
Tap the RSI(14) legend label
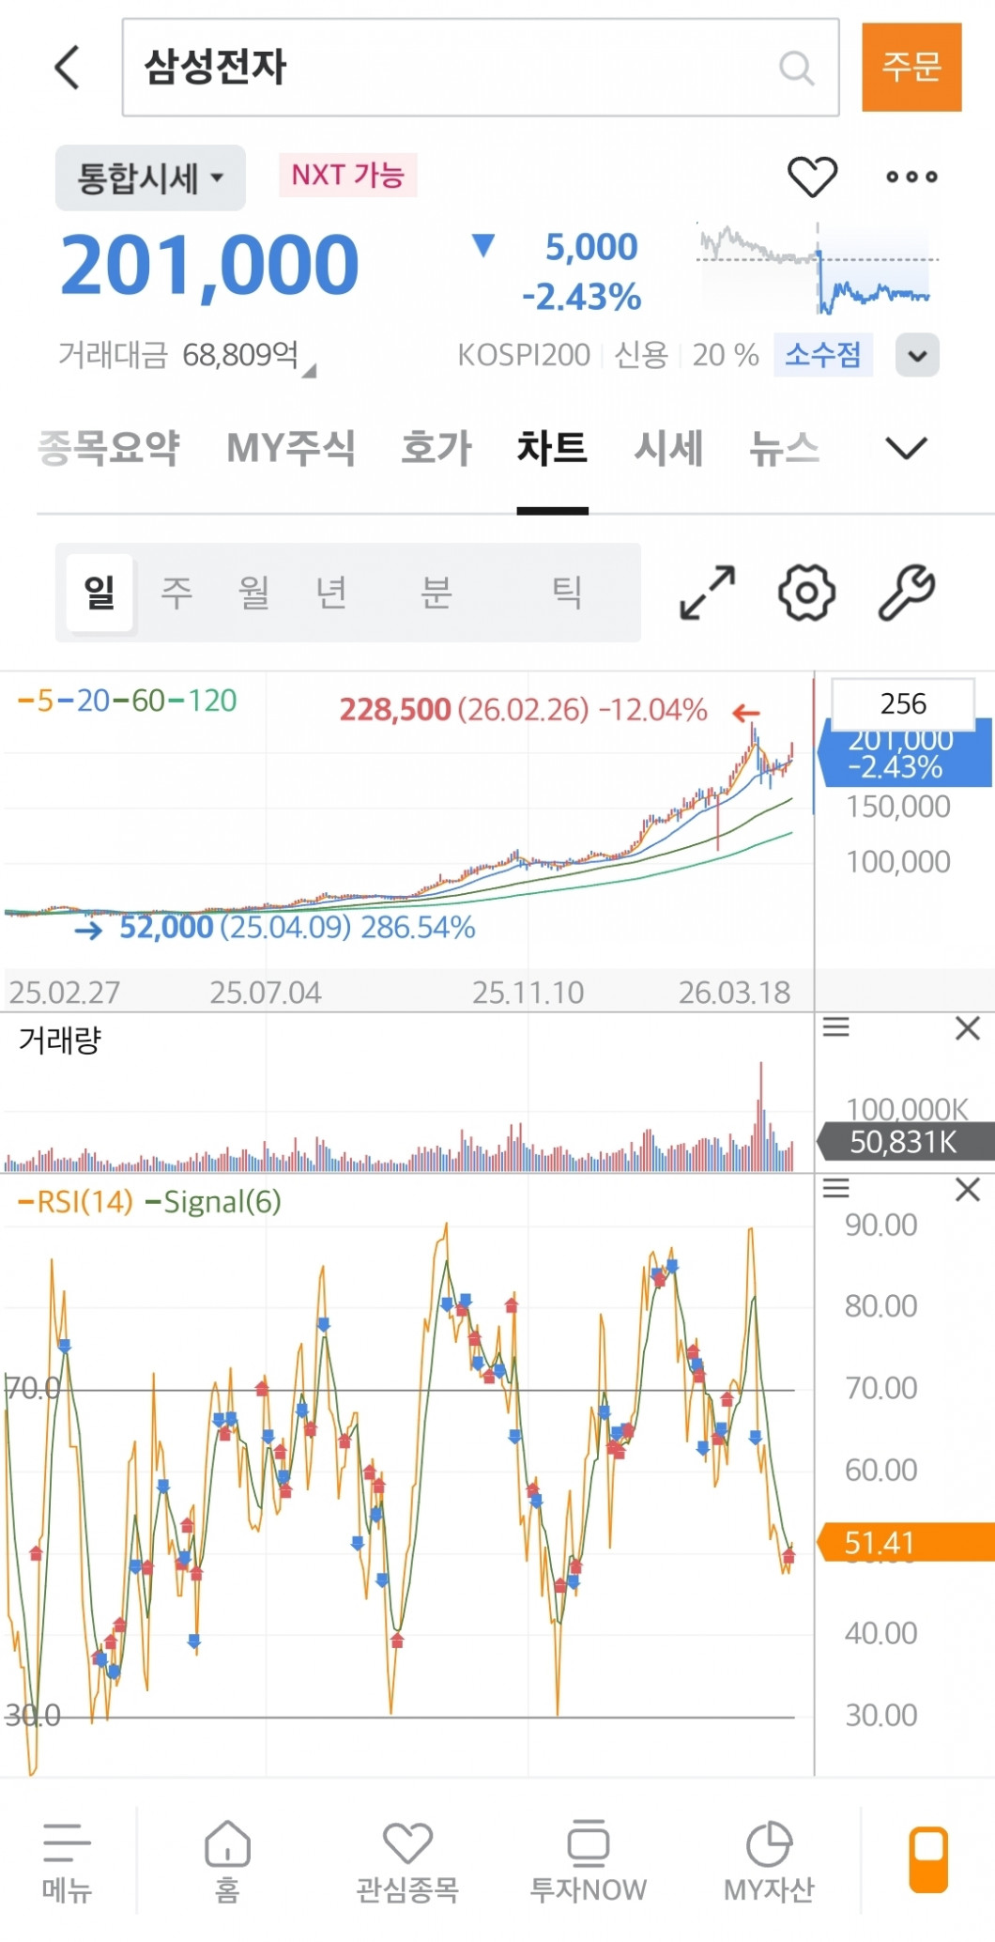tap(75, 1202)
